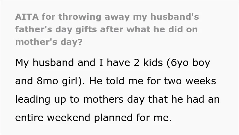Screen dimensions: 239x135
Task: Click the phrase "two weeks"
Action: click(190, 81)
